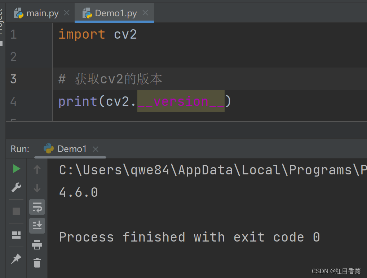Click line number 3 in the gutter
This screenshot has height=278, width=367.
(13, 79)
